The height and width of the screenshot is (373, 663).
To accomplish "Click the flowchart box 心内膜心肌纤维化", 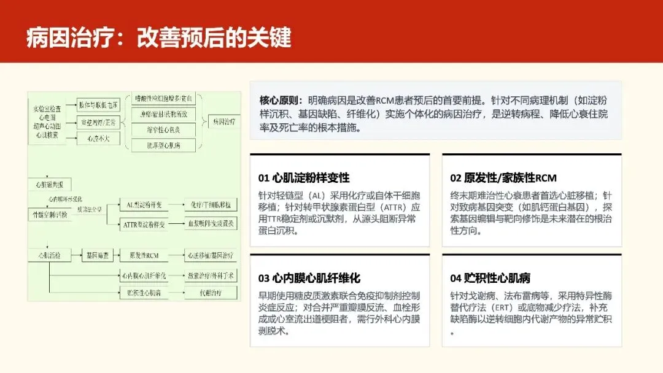I will (144, 275).
